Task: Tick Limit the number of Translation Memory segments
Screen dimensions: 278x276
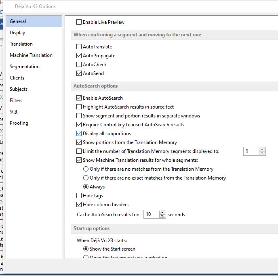Action: 79,151
